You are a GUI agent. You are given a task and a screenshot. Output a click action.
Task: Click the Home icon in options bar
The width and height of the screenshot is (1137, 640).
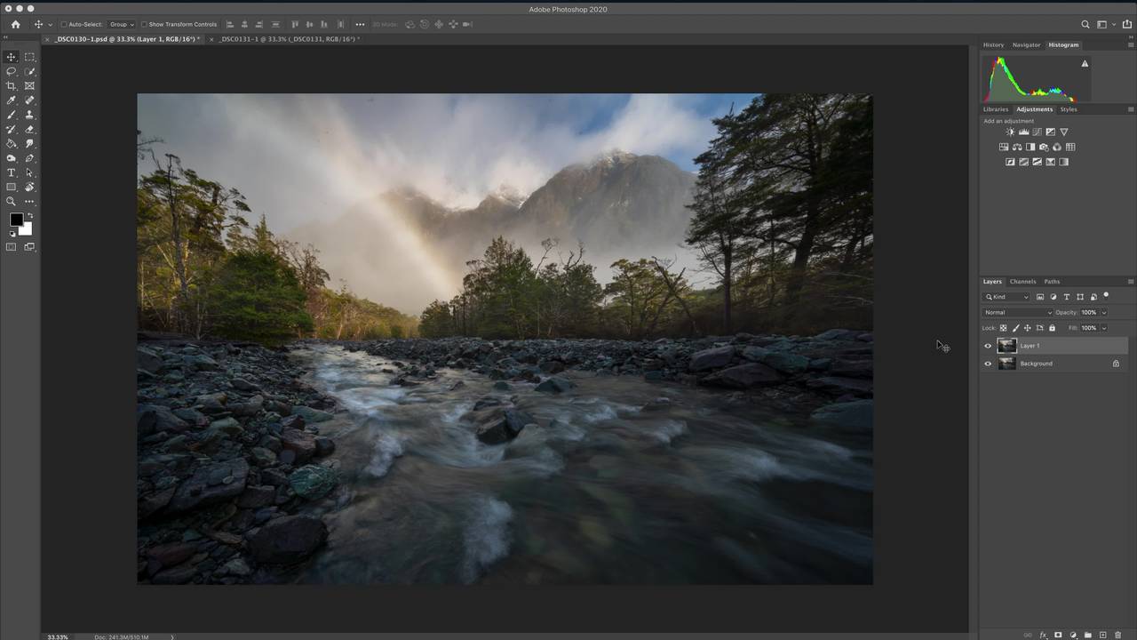[x=15, y=24]
